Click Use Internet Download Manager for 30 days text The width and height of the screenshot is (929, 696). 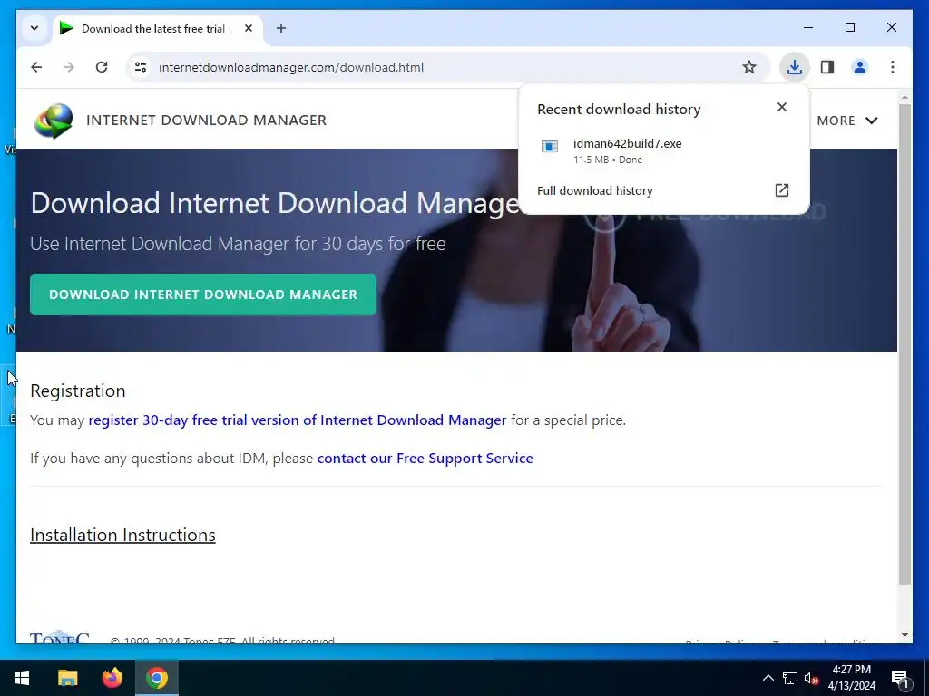239,243
